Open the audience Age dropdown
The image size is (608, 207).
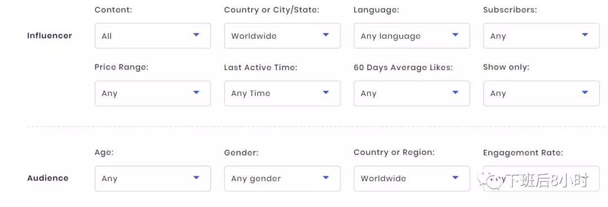[x=153, y=178]
